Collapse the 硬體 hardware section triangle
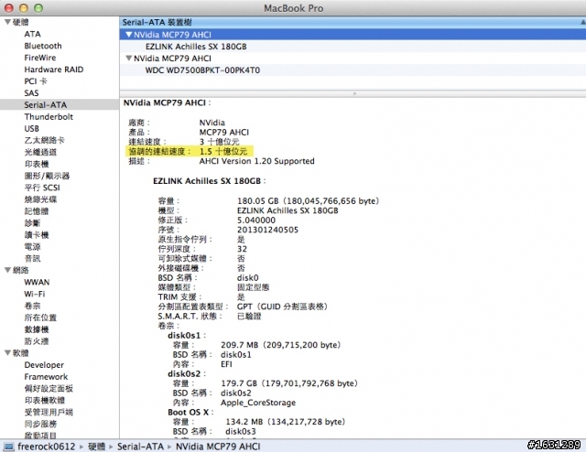This screenshot has height=452, width=586. point(7,22)
